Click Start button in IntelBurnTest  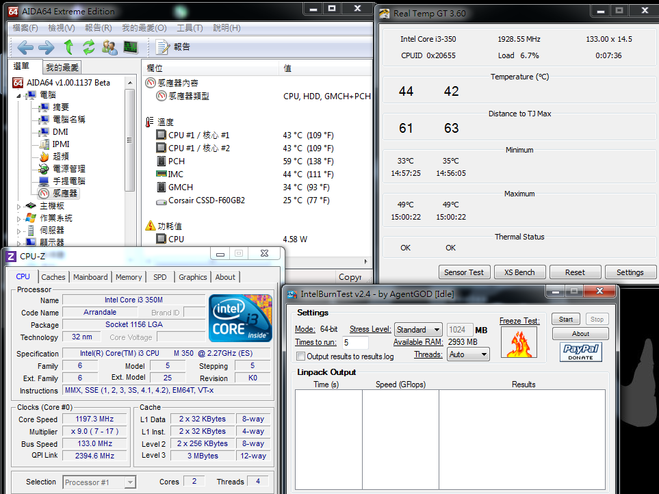pos(565,320)
